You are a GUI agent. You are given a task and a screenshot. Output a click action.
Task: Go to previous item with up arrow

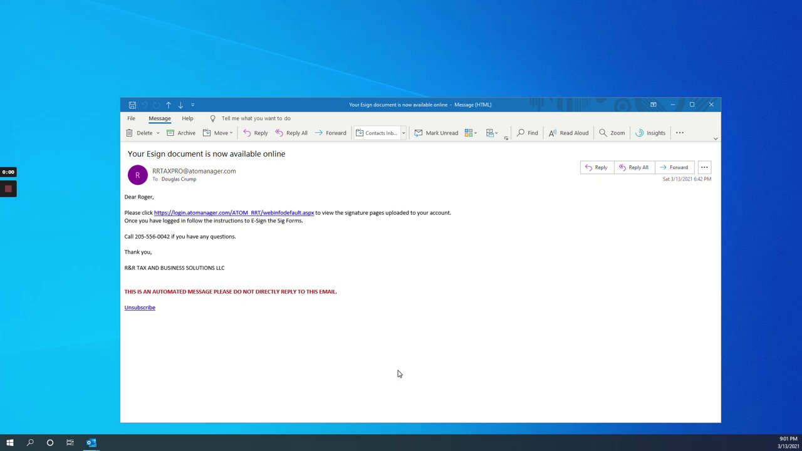click(169, 105)
